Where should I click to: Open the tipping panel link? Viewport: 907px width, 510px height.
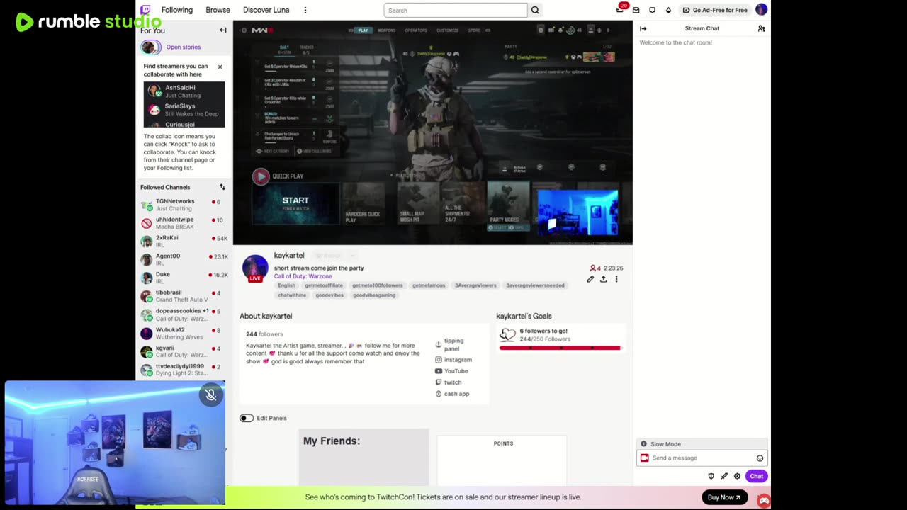tap(453, 345)
